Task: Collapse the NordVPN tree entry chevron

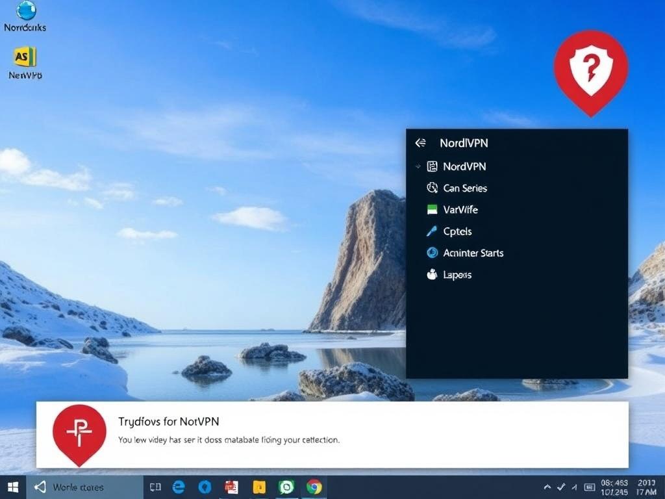Action: click(418, 166)
